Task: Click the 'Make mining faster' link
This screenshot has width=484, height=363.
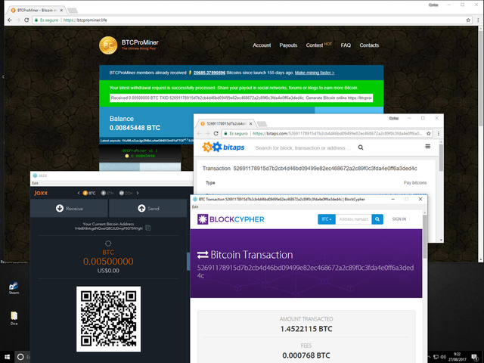Action: (315, 73)
